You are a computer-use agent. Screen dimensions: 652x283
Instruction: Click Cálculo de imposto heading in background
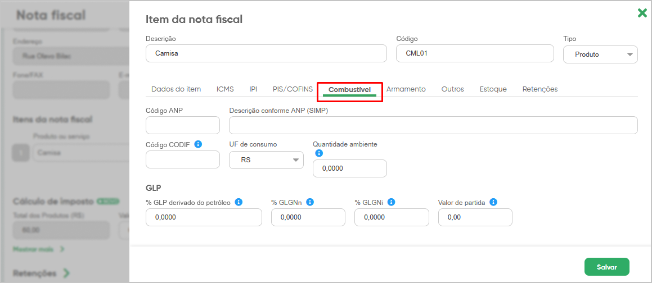point(53,202)
